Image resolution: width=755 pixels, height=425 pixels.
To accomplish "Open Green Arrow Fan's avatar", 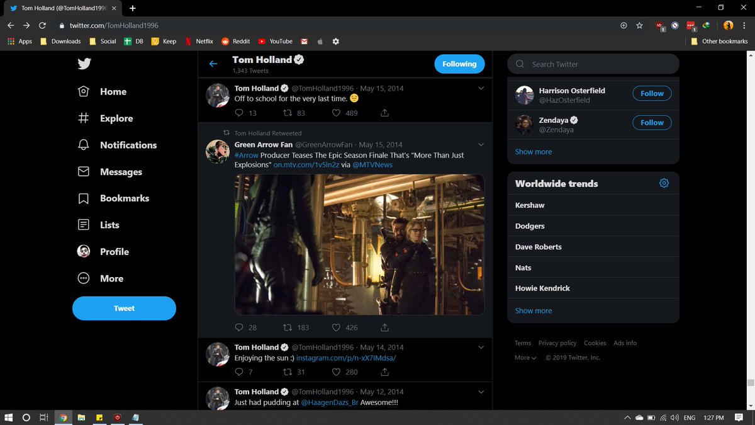I will click(217, 152).
